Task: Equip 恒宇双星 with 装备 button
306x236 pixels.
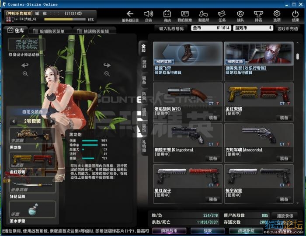Action: (x=284, y=199)
